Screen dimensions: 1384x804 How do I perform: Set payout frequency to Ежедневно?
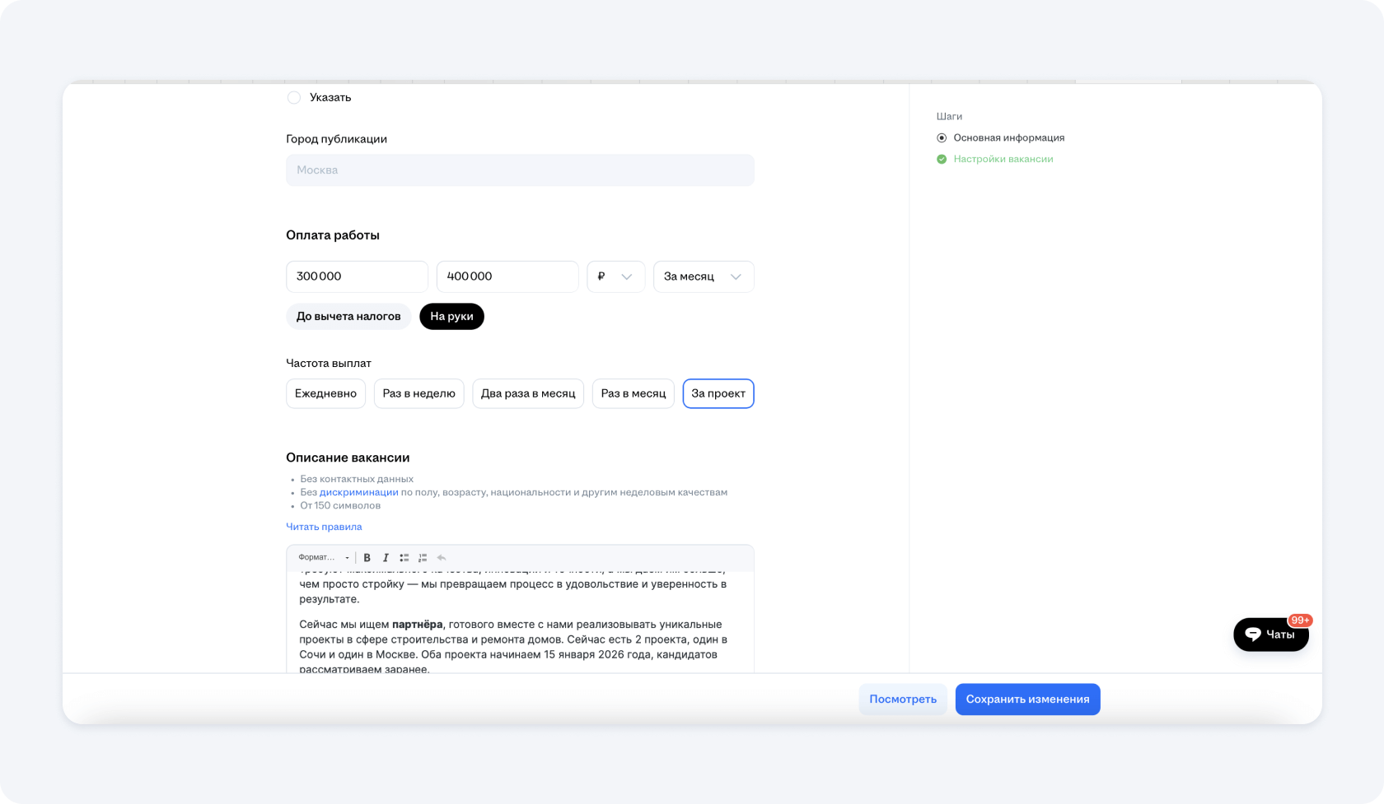tap(325, 394)
